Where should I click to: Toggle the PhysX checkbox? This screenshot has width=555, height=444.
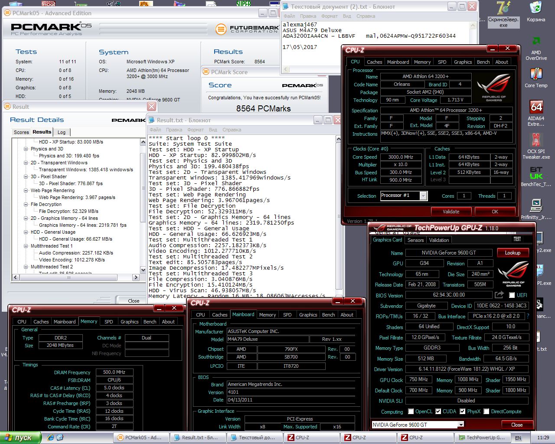click(463, 411)
